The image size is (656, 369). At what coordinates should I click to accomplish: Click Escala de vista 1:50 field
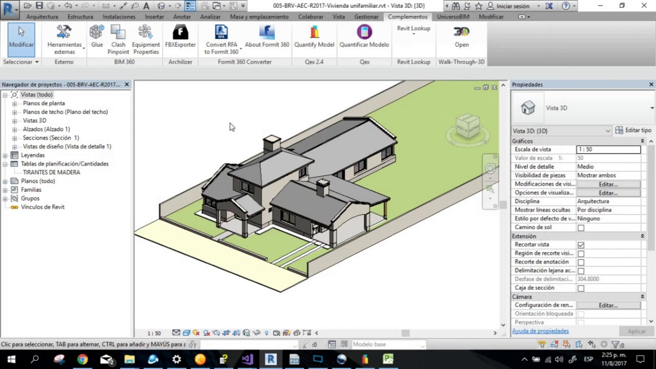point(608,149)
